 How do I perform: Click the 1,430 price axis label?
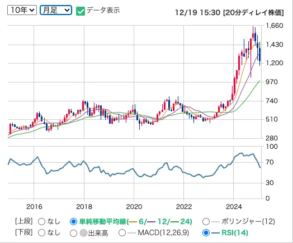click(275, 45)
